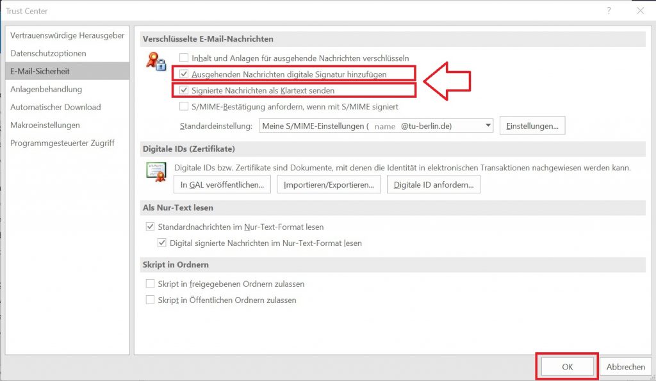Close the Trust Center dialog window

[640, 11]
